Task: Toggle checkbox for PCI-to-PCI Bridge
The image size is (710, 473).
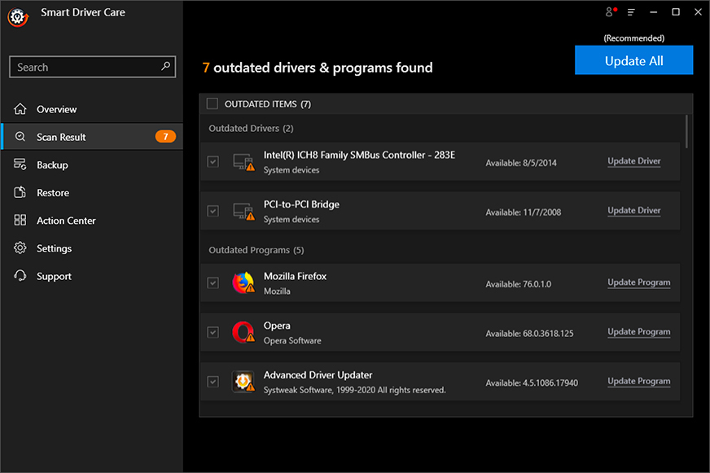Action: tap(213, 211)
